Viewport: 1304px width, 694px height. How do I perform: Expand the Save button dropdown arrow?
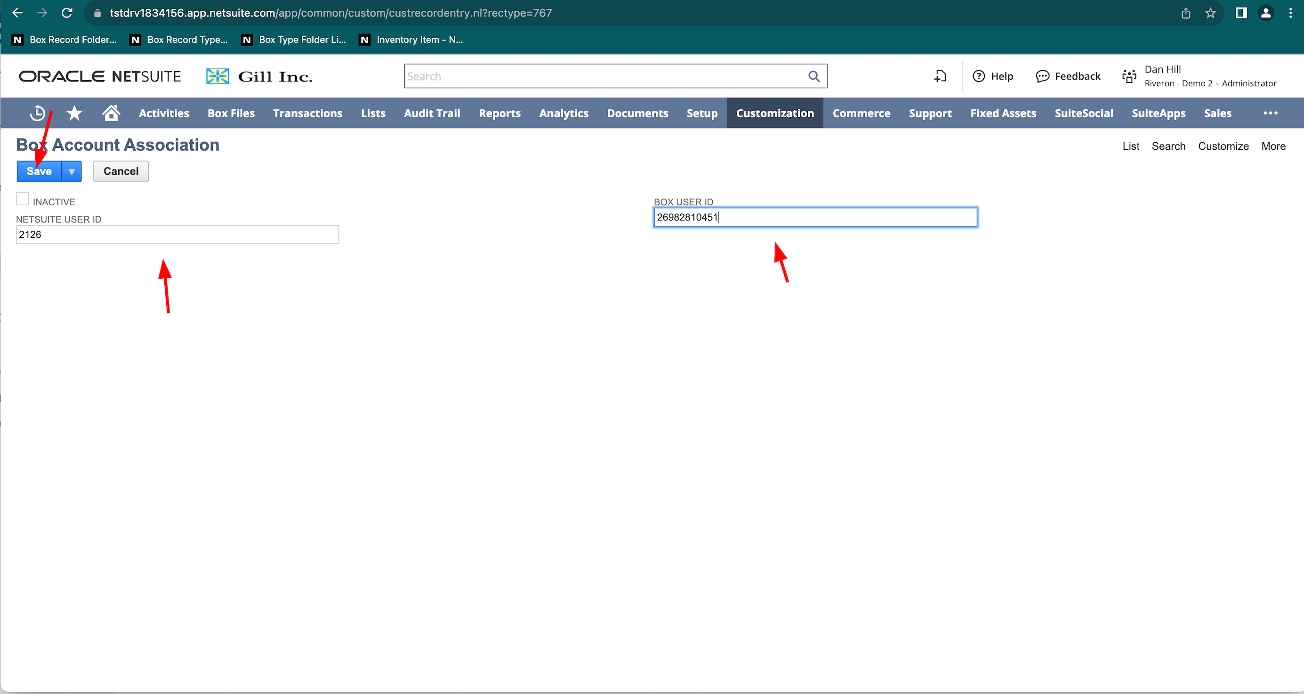[x=72, y=171]
